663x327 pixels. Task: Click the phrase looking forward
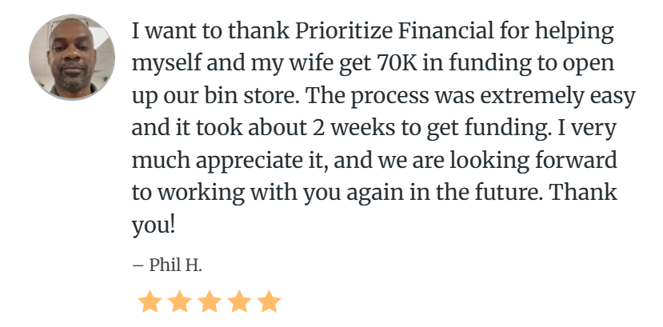point(533,161)
